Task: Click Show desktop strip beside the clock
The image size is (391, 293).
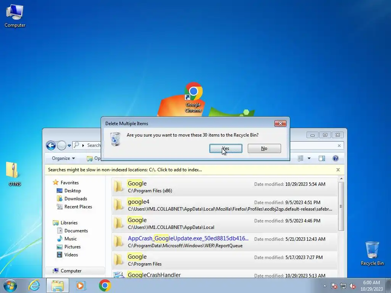Action: (388, 285)
